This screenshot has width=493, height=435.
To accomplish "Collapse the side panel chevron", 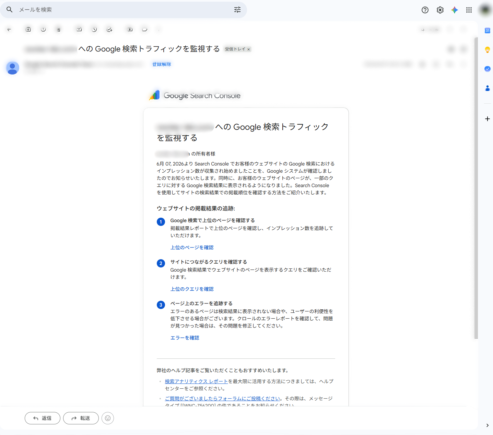I will 488,425.
